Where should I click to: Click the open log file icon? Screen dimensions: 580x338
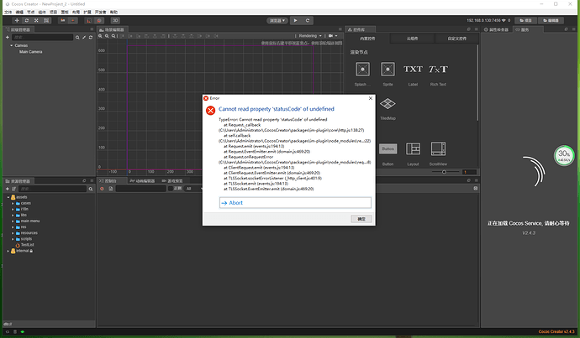pos(111,189)
